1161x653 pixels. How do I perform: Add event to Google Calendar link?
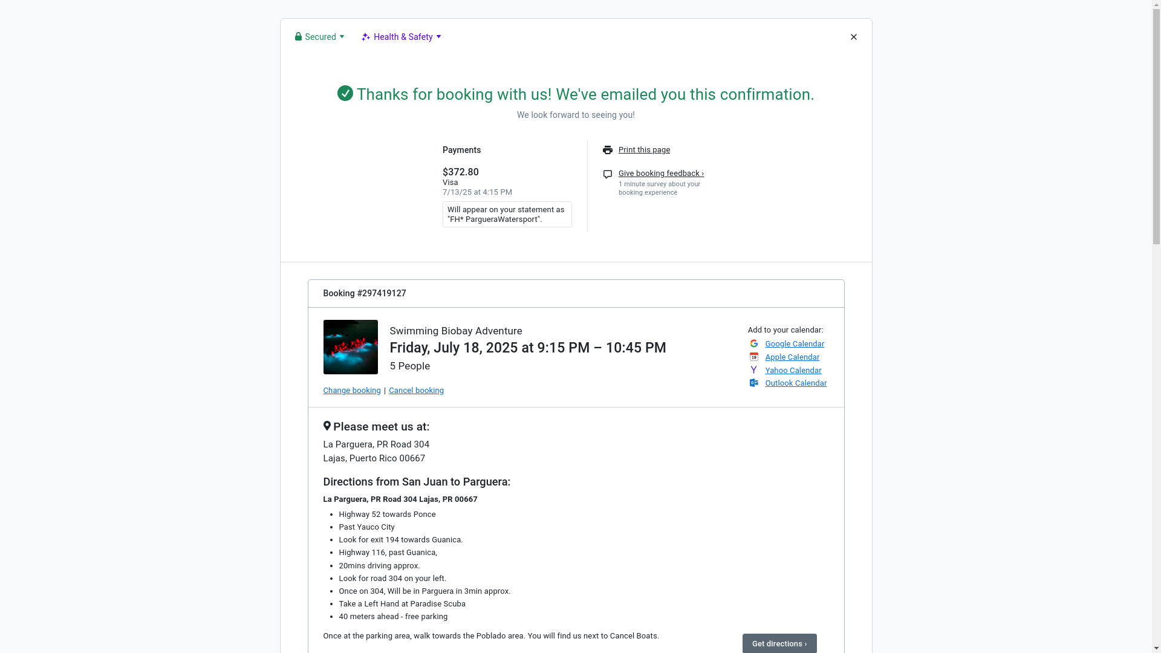tap(795, 344)
